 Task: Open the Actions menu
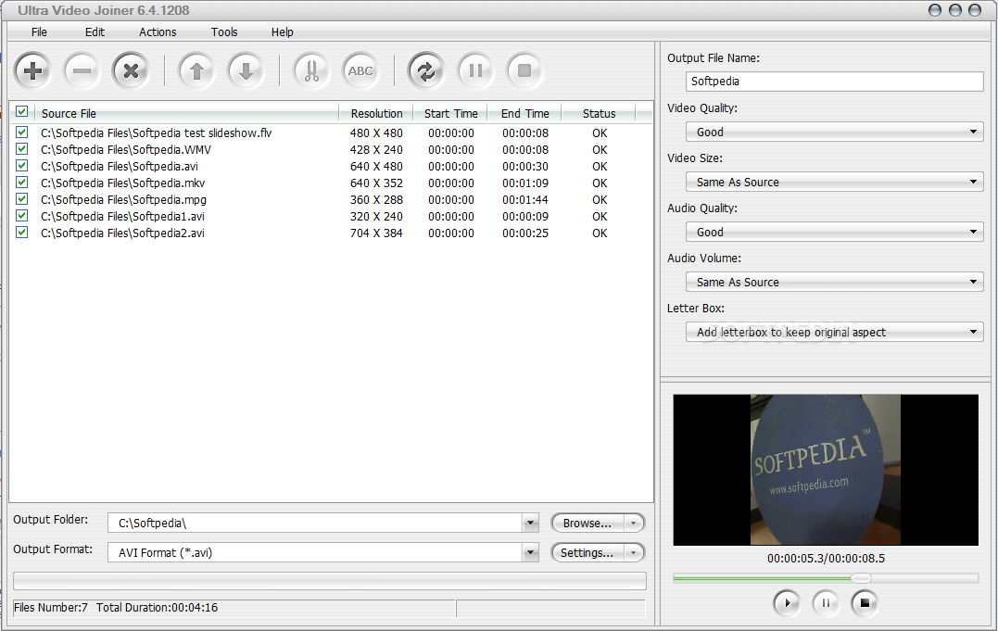(158, 32)
